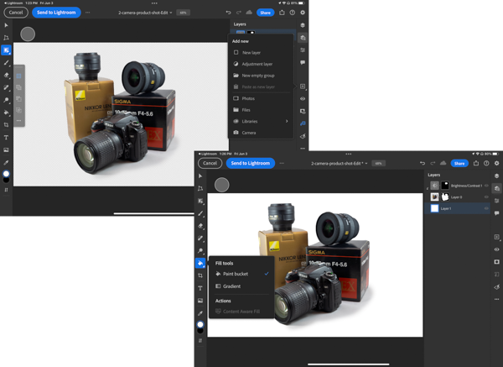503x367 pixels.
Task: Select the Healing brush tool in upper screenshot
Action: point(6,87)
